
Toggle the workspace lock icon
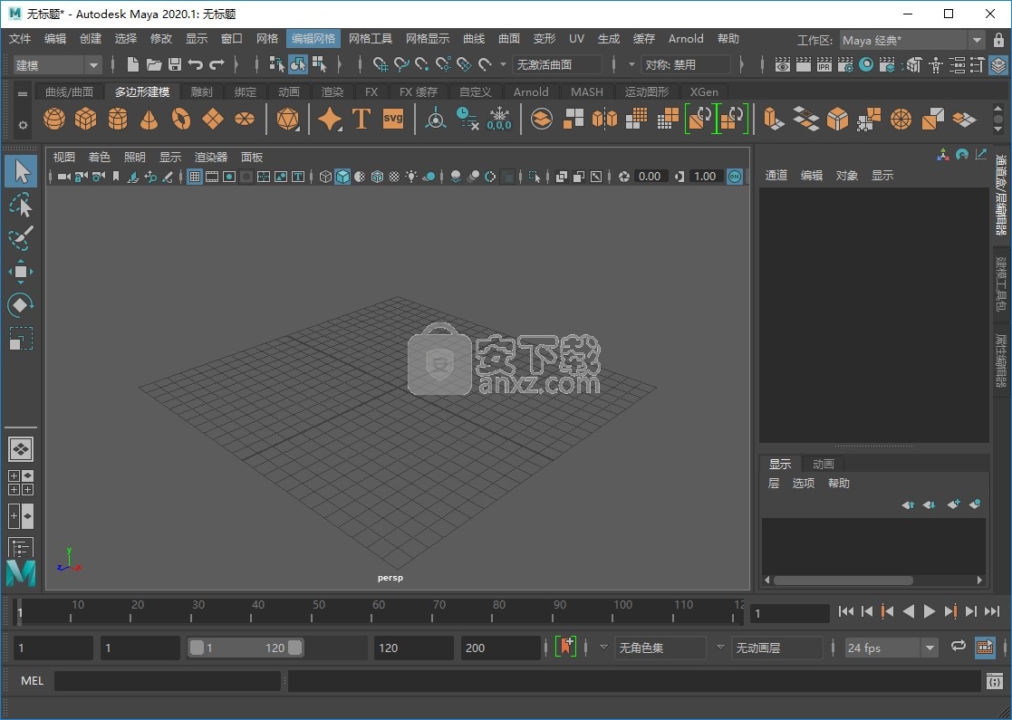(x=998, y=40)
